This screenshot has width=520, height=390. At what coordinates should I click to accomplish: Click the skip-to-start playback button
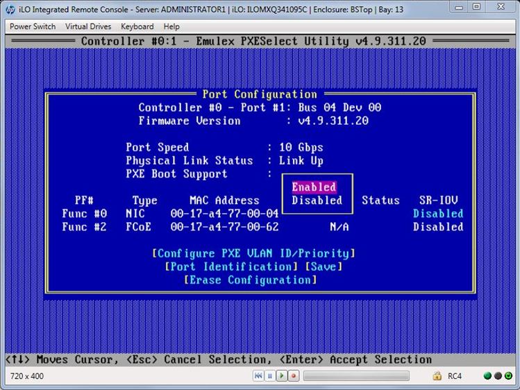258,376
